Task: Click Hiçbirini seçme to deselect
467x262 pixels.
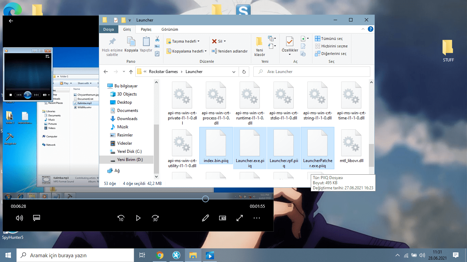Action: (331, 46)
